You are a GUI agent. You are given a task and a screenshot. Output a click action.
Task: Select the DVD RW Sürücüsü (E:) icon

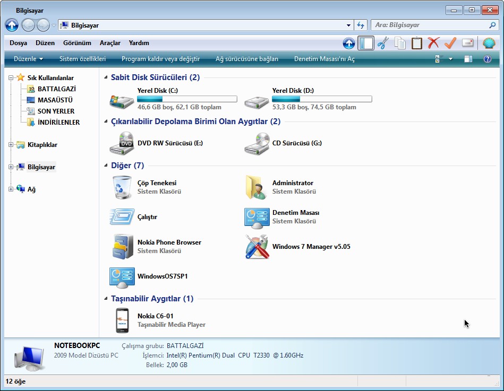coord(122,143)
